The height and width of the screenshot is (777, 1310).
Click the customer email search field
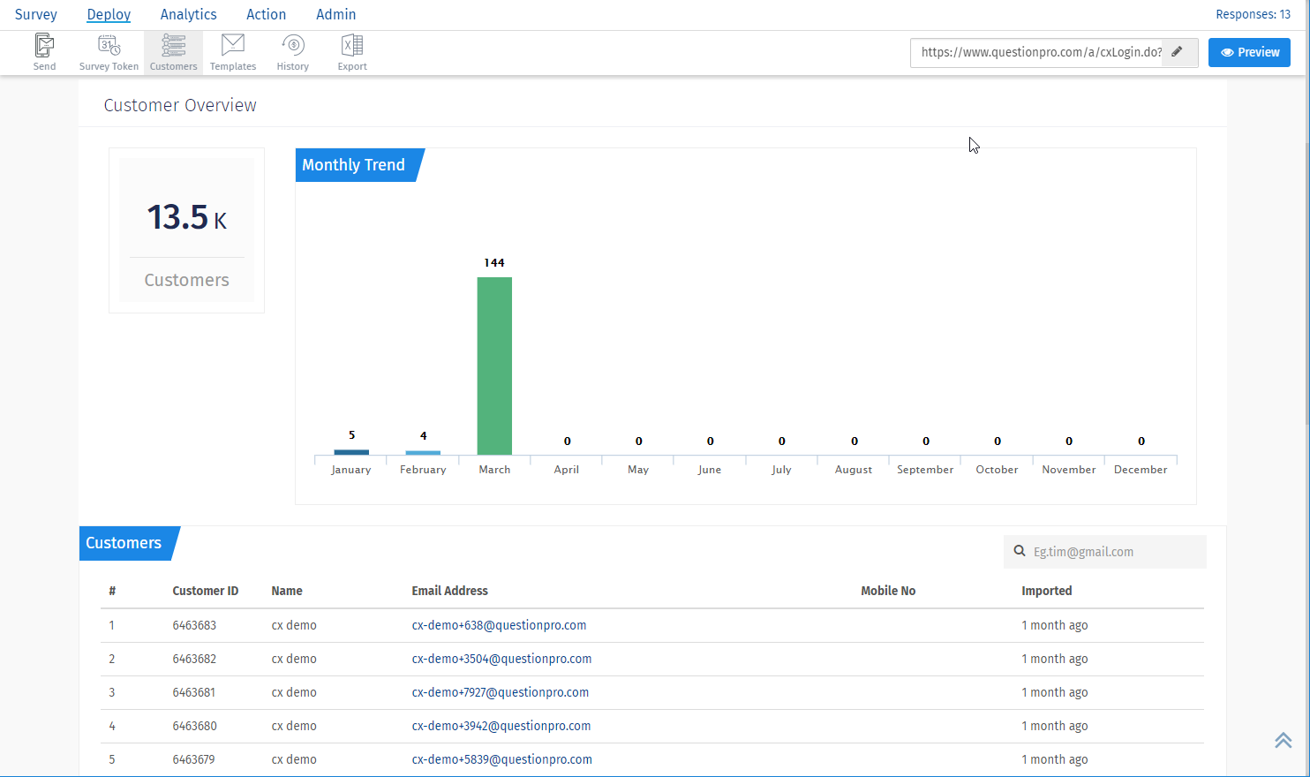1114,552
